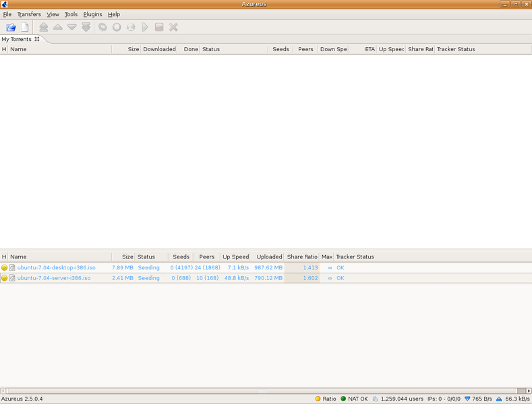Screen dimensions: 532x404
Task: Click top Tracker Status column header
Action: point(483,49)
